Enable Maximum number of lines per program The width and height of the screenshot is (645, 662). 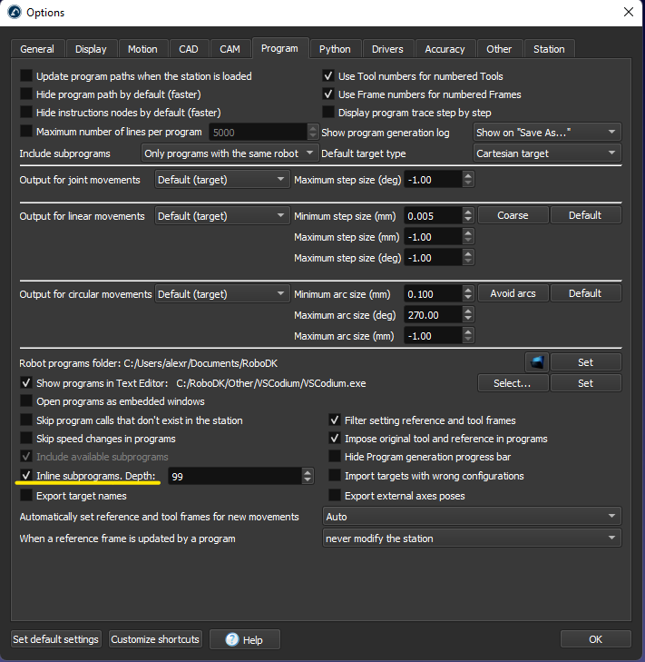(26, 132)
